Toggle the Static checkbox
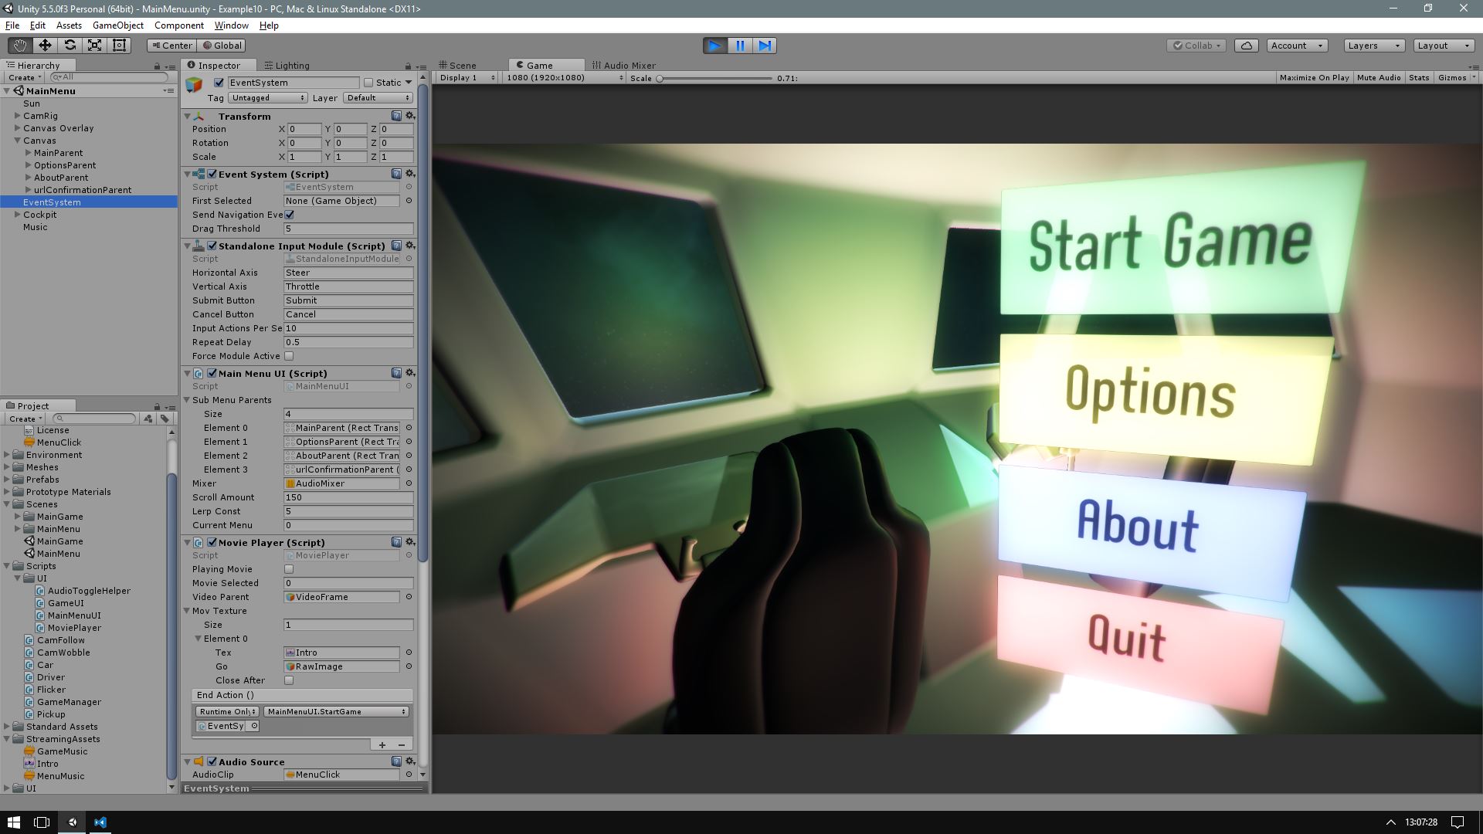This screenshot has width=1483, height=834. click(x=368, y=83)
